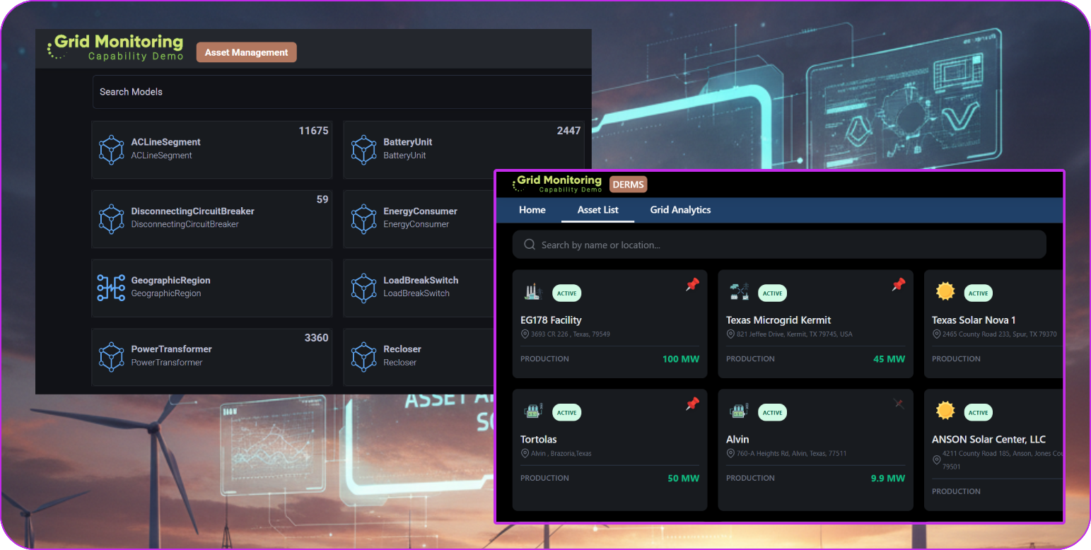Click the LoadBreakSwitch model icon
1091x550 pixels.
364,288
